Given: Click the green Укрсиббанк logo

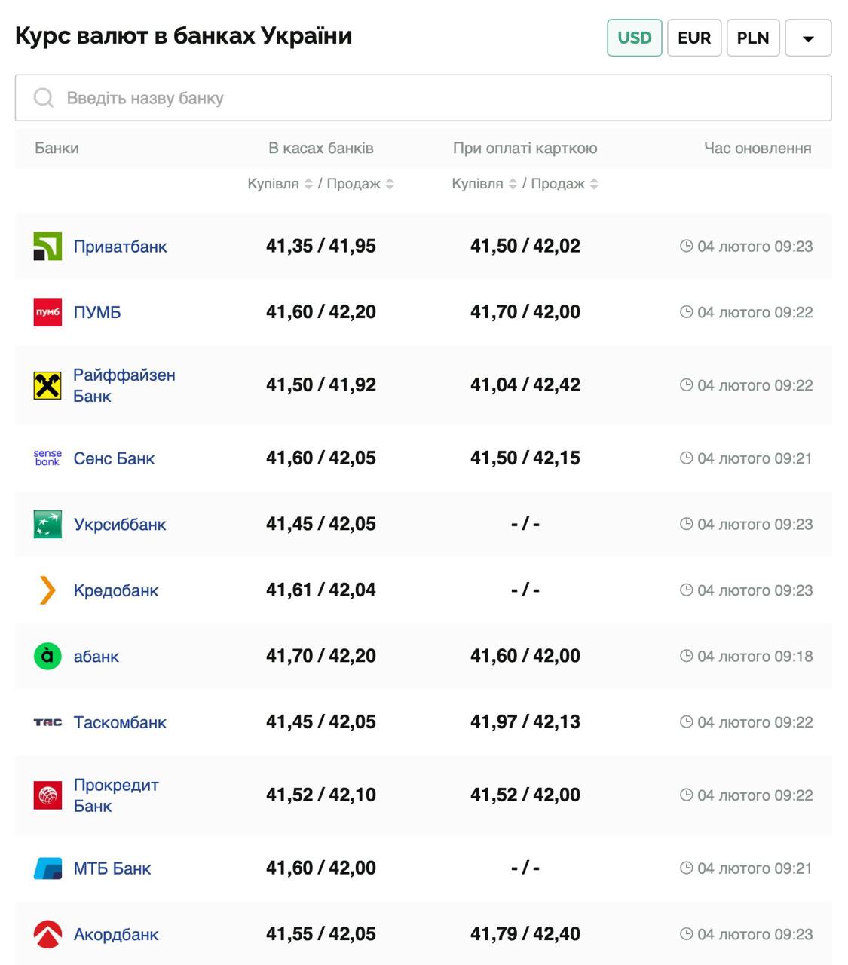Looking at the screenshot, I should tap(47, 525).
